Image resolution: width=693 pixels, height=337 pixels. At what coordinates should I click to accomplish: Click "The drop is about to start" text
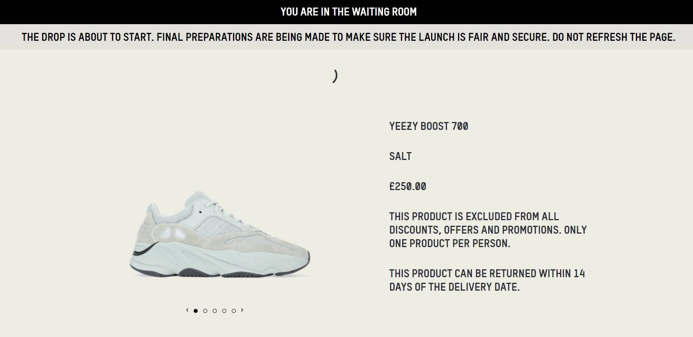[87, 37]
